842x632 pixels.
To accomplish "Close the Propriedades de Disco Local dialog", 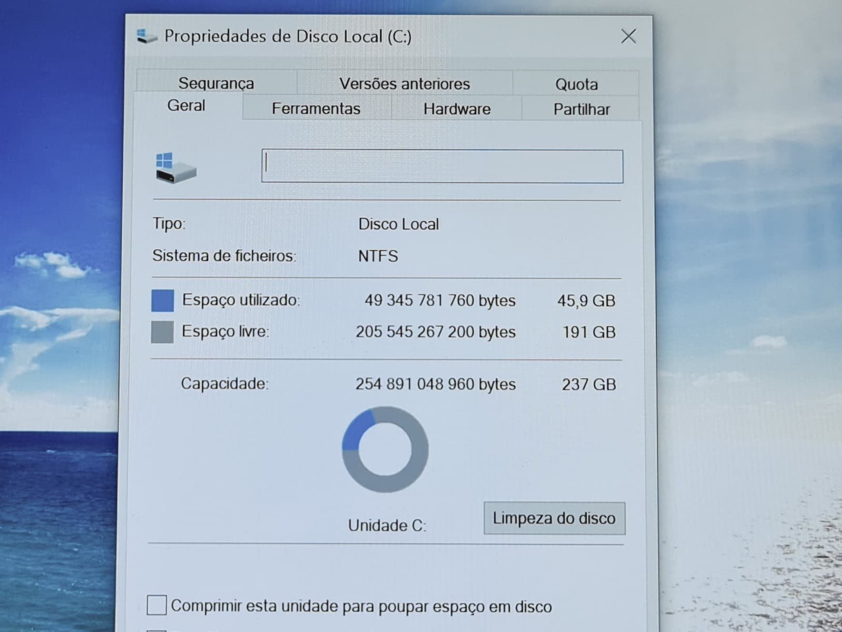I will coord(628,36).
